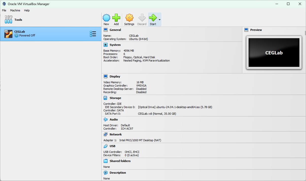Click the Shared folders section icon
The width and height of the screenshot is (306, 181).
coord(105,161)
